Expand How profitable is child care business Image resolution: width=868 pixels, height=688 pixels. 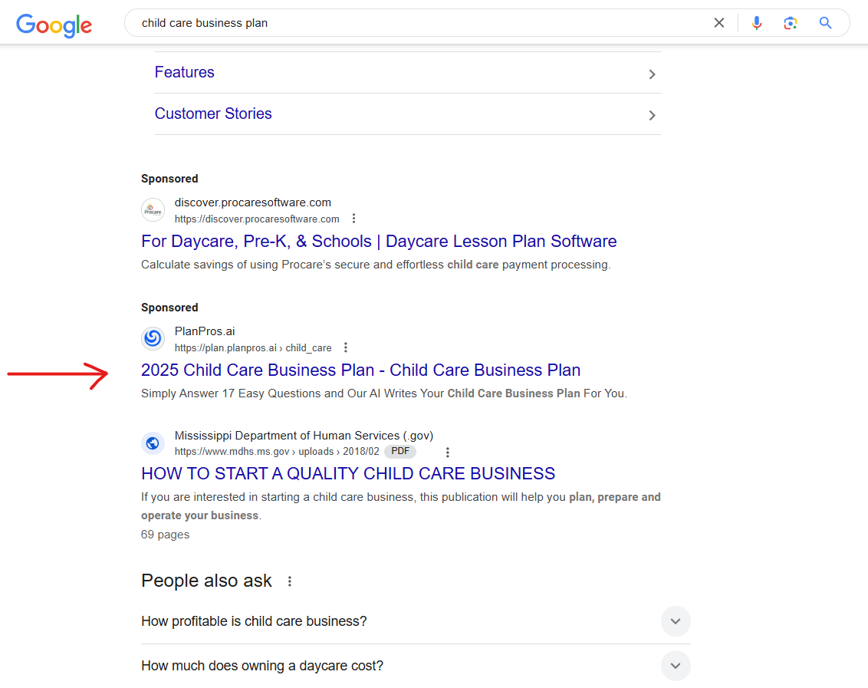[676, 621]
